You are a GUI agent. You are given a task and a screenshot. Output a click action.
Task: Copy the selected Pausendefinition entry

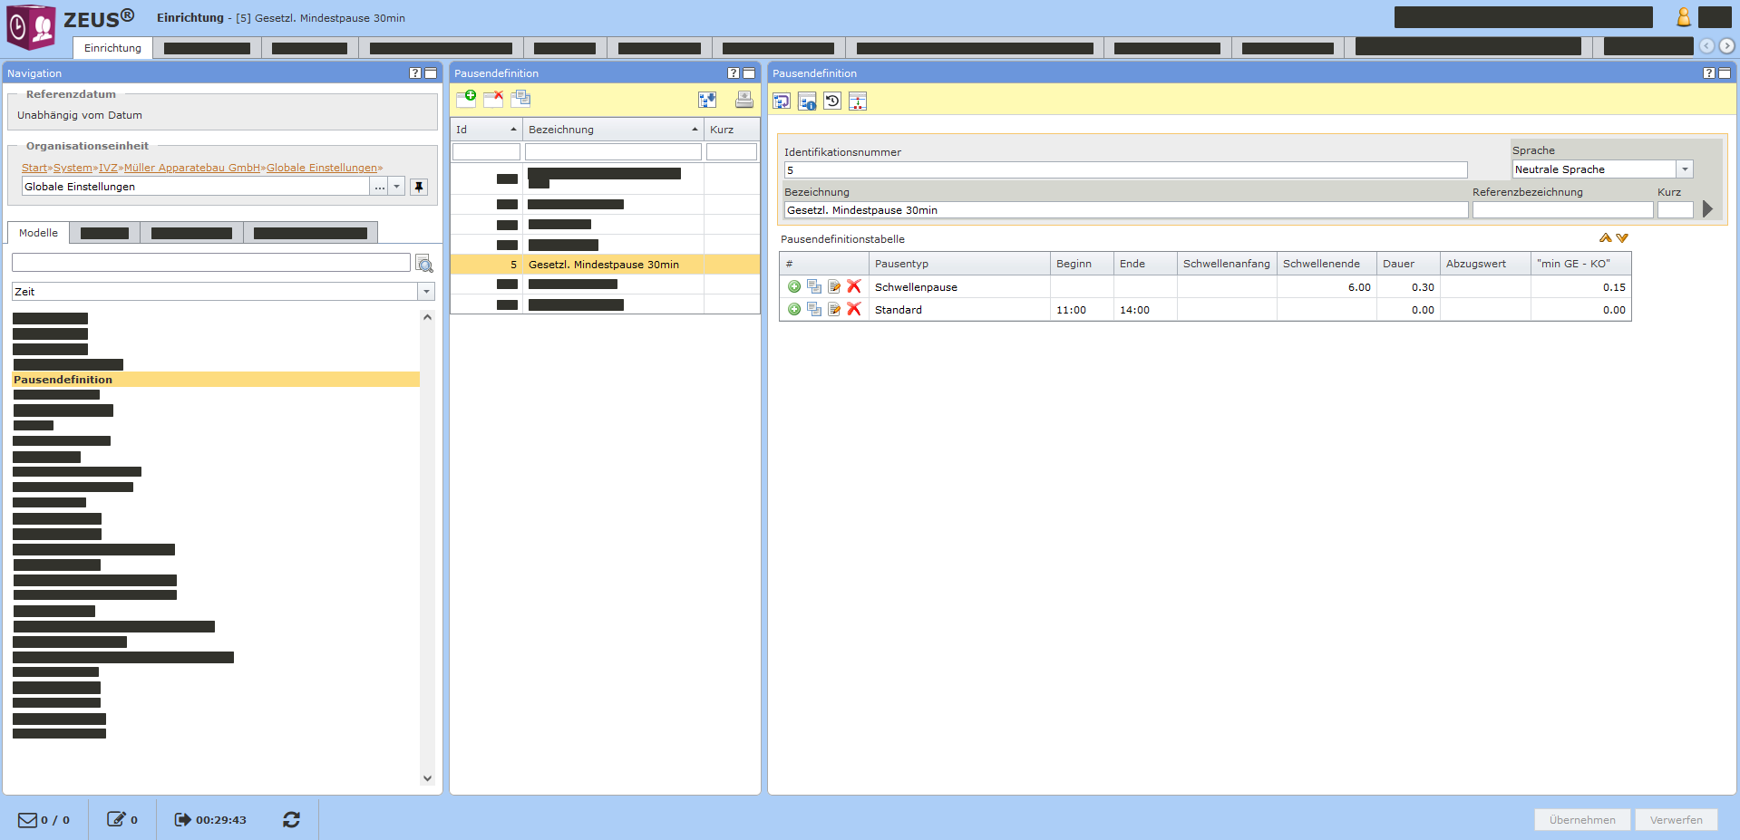click(520, 99)
